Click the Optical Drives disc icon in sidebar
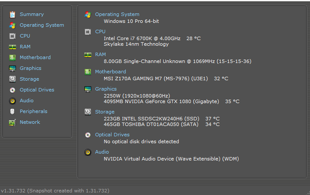 pyautogui.click(x=12, y=90)
